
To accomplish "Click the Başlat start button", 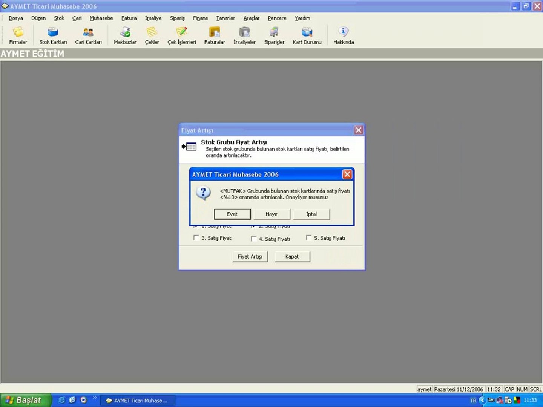I will [26, 400].
